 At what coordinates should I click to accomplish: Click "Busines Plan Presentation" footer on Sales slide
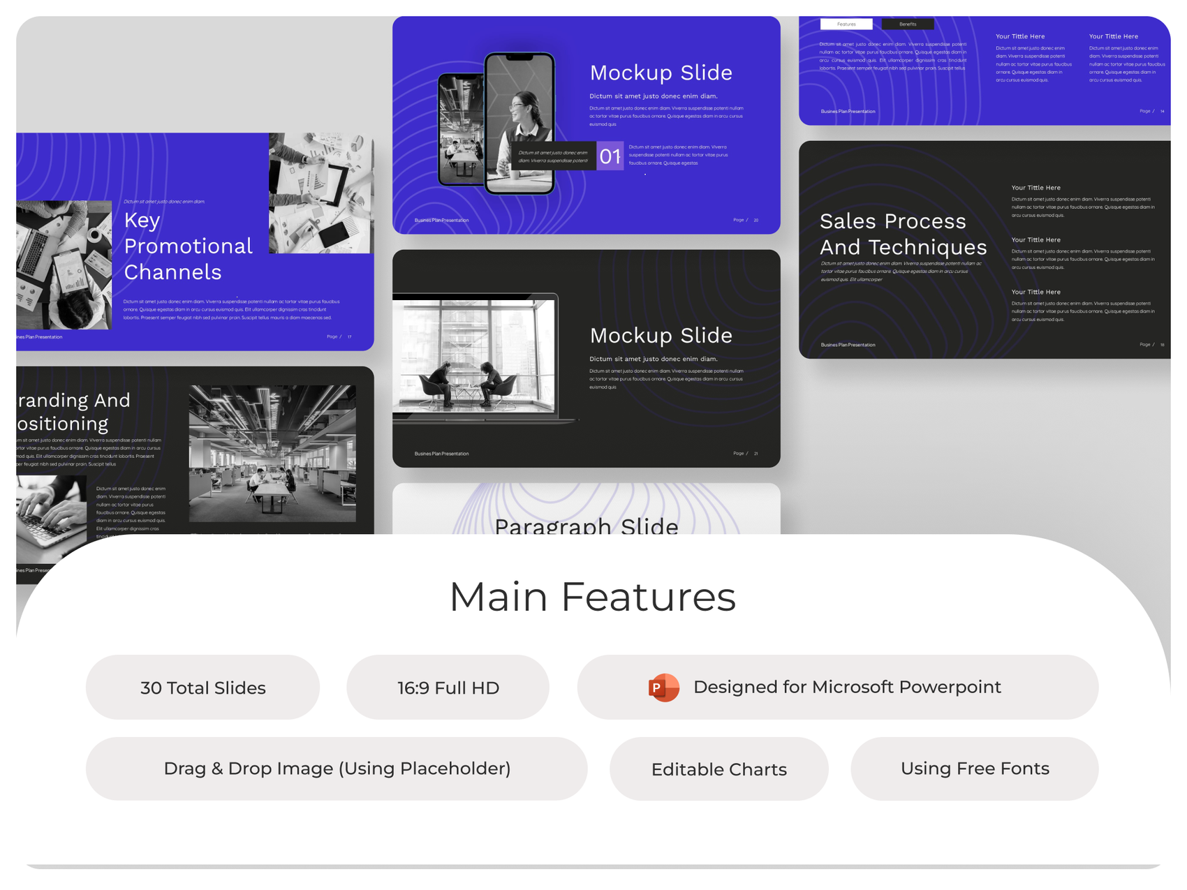848,345
